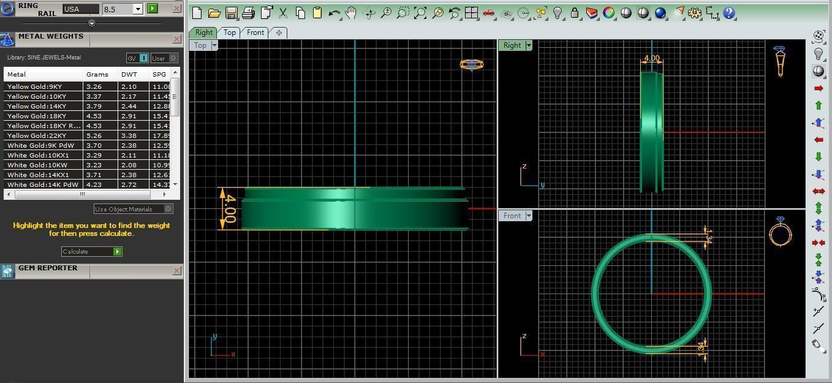The width and height of the screenshot is (832, 383).
Task: Copy selection with the copy icon
Action: coord(300,12)
